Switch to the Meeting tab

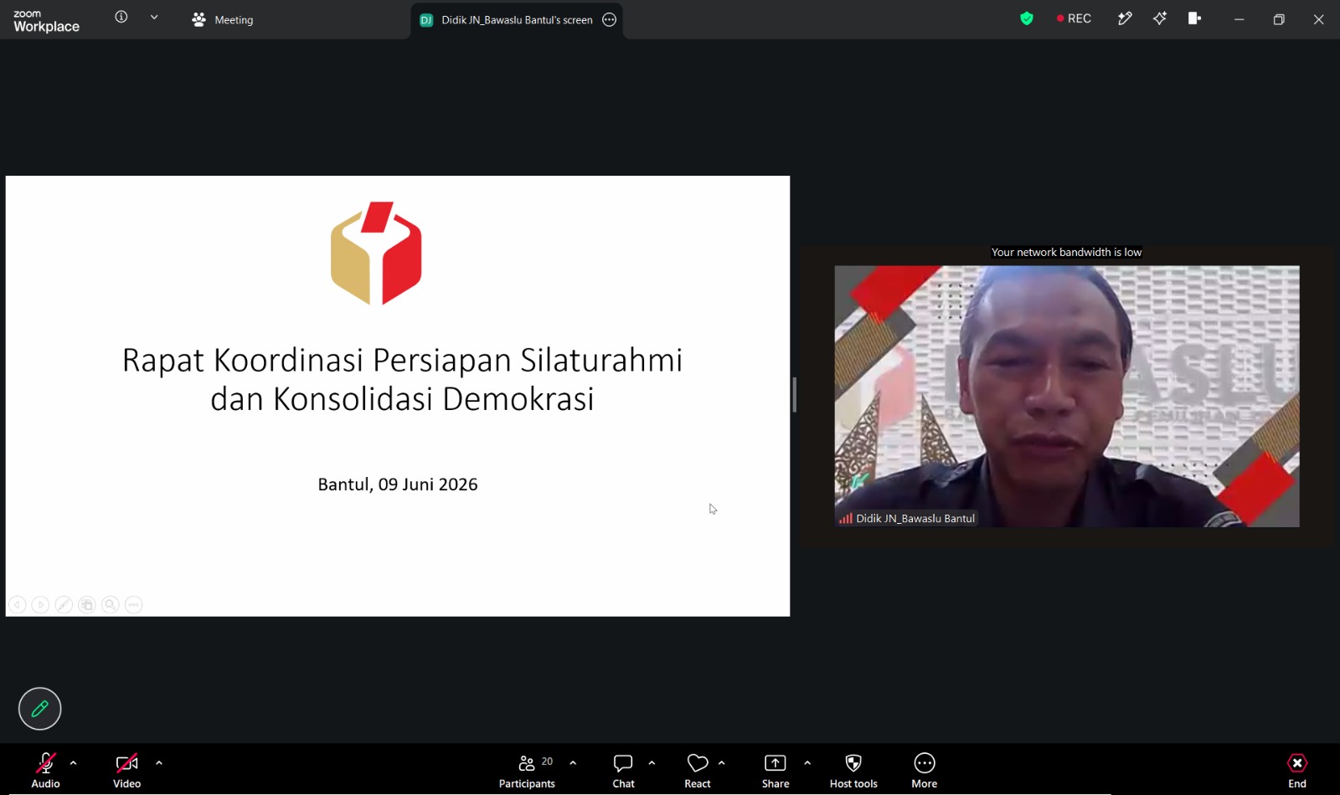pyautogui.click(x=222, y=19)
